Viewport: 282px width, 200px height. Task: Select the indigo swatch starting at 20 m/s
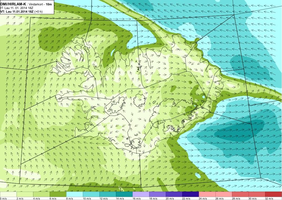click(x=174, y=194)
